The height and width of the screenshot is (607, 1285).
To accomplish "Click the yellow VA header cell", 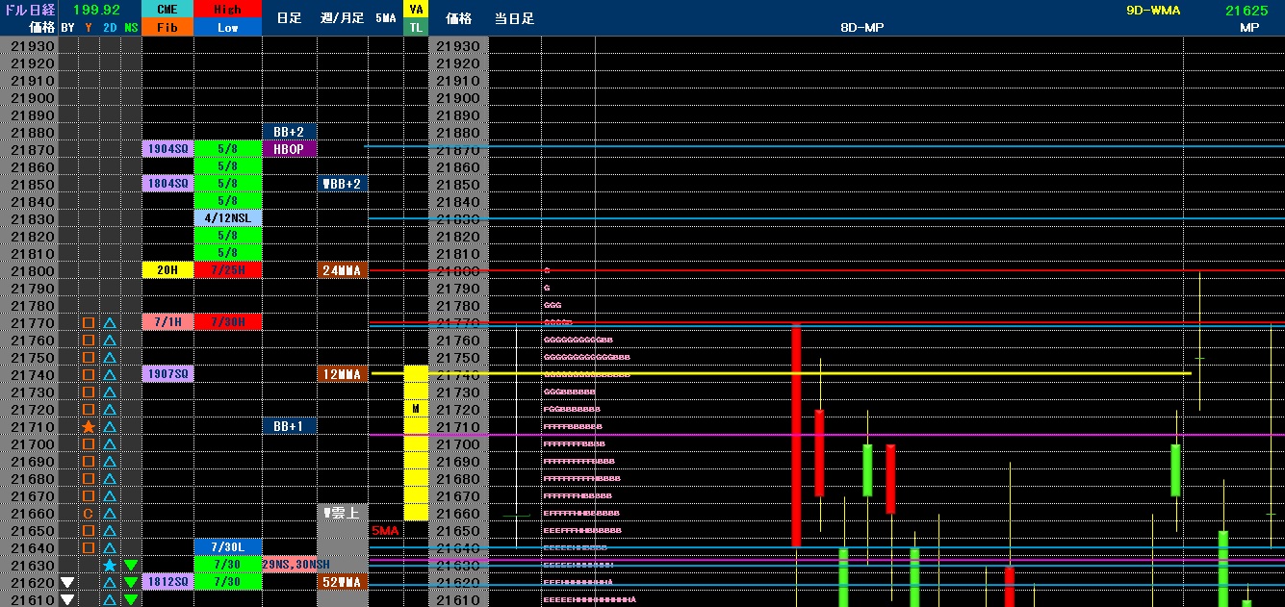I will point(416,9).
